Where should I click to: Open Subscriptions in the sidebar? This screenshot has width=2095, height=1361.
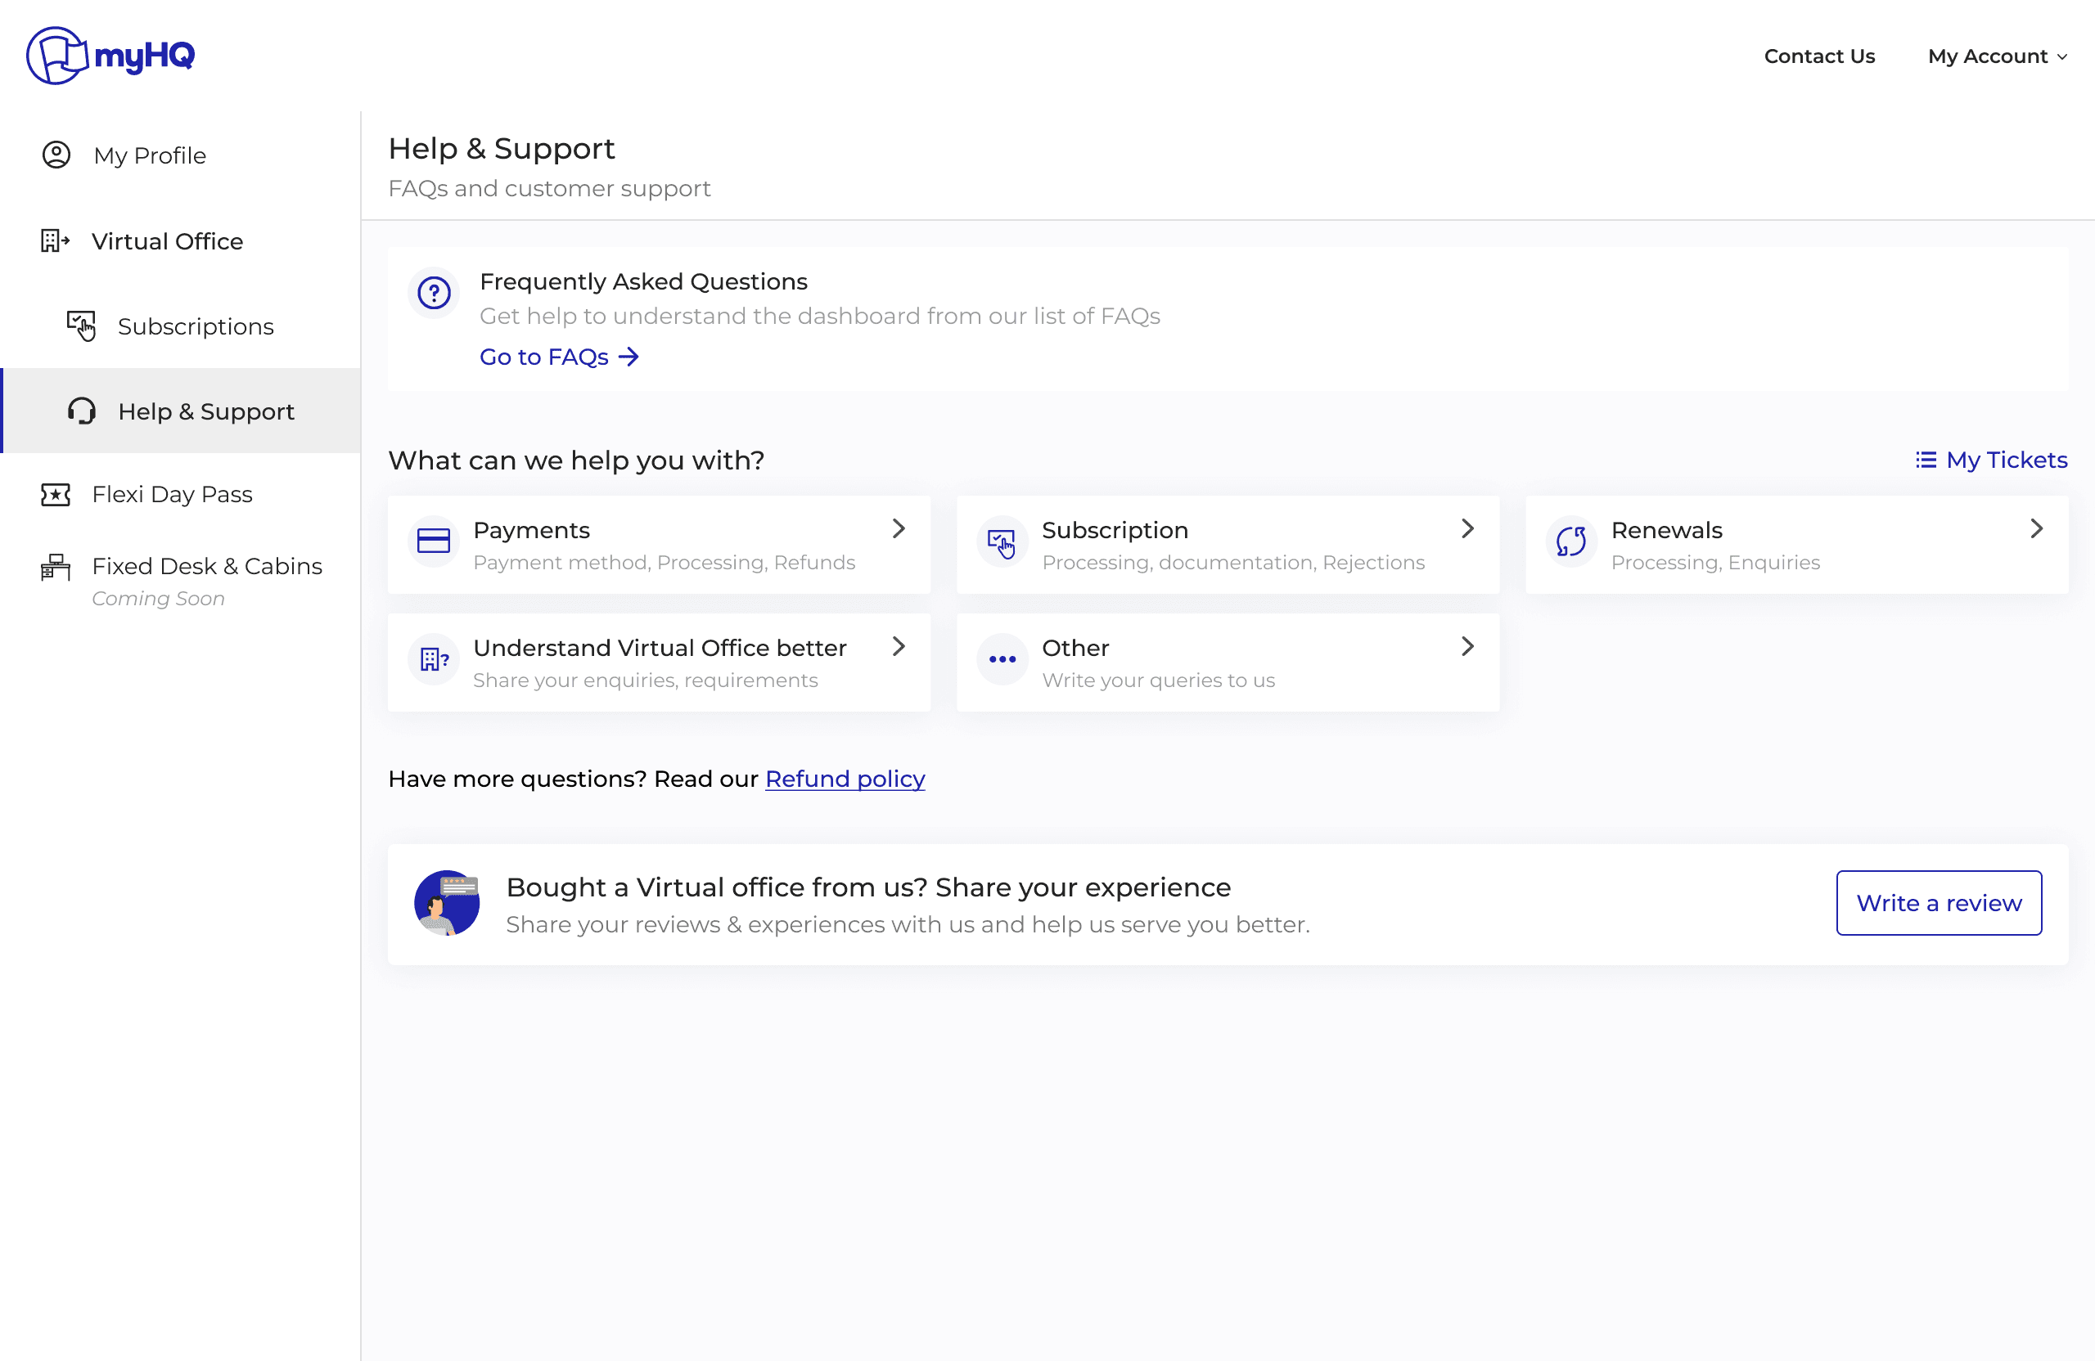[196, 326]
